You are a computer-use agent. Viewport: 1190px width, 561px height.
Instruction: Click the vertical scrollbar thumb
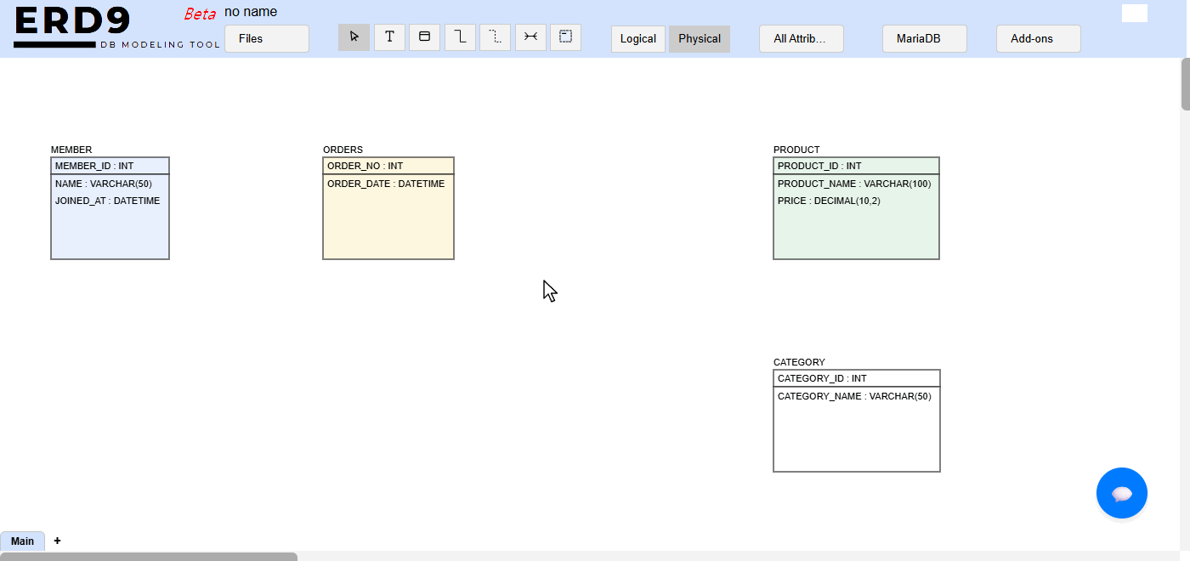point(1185,84)
